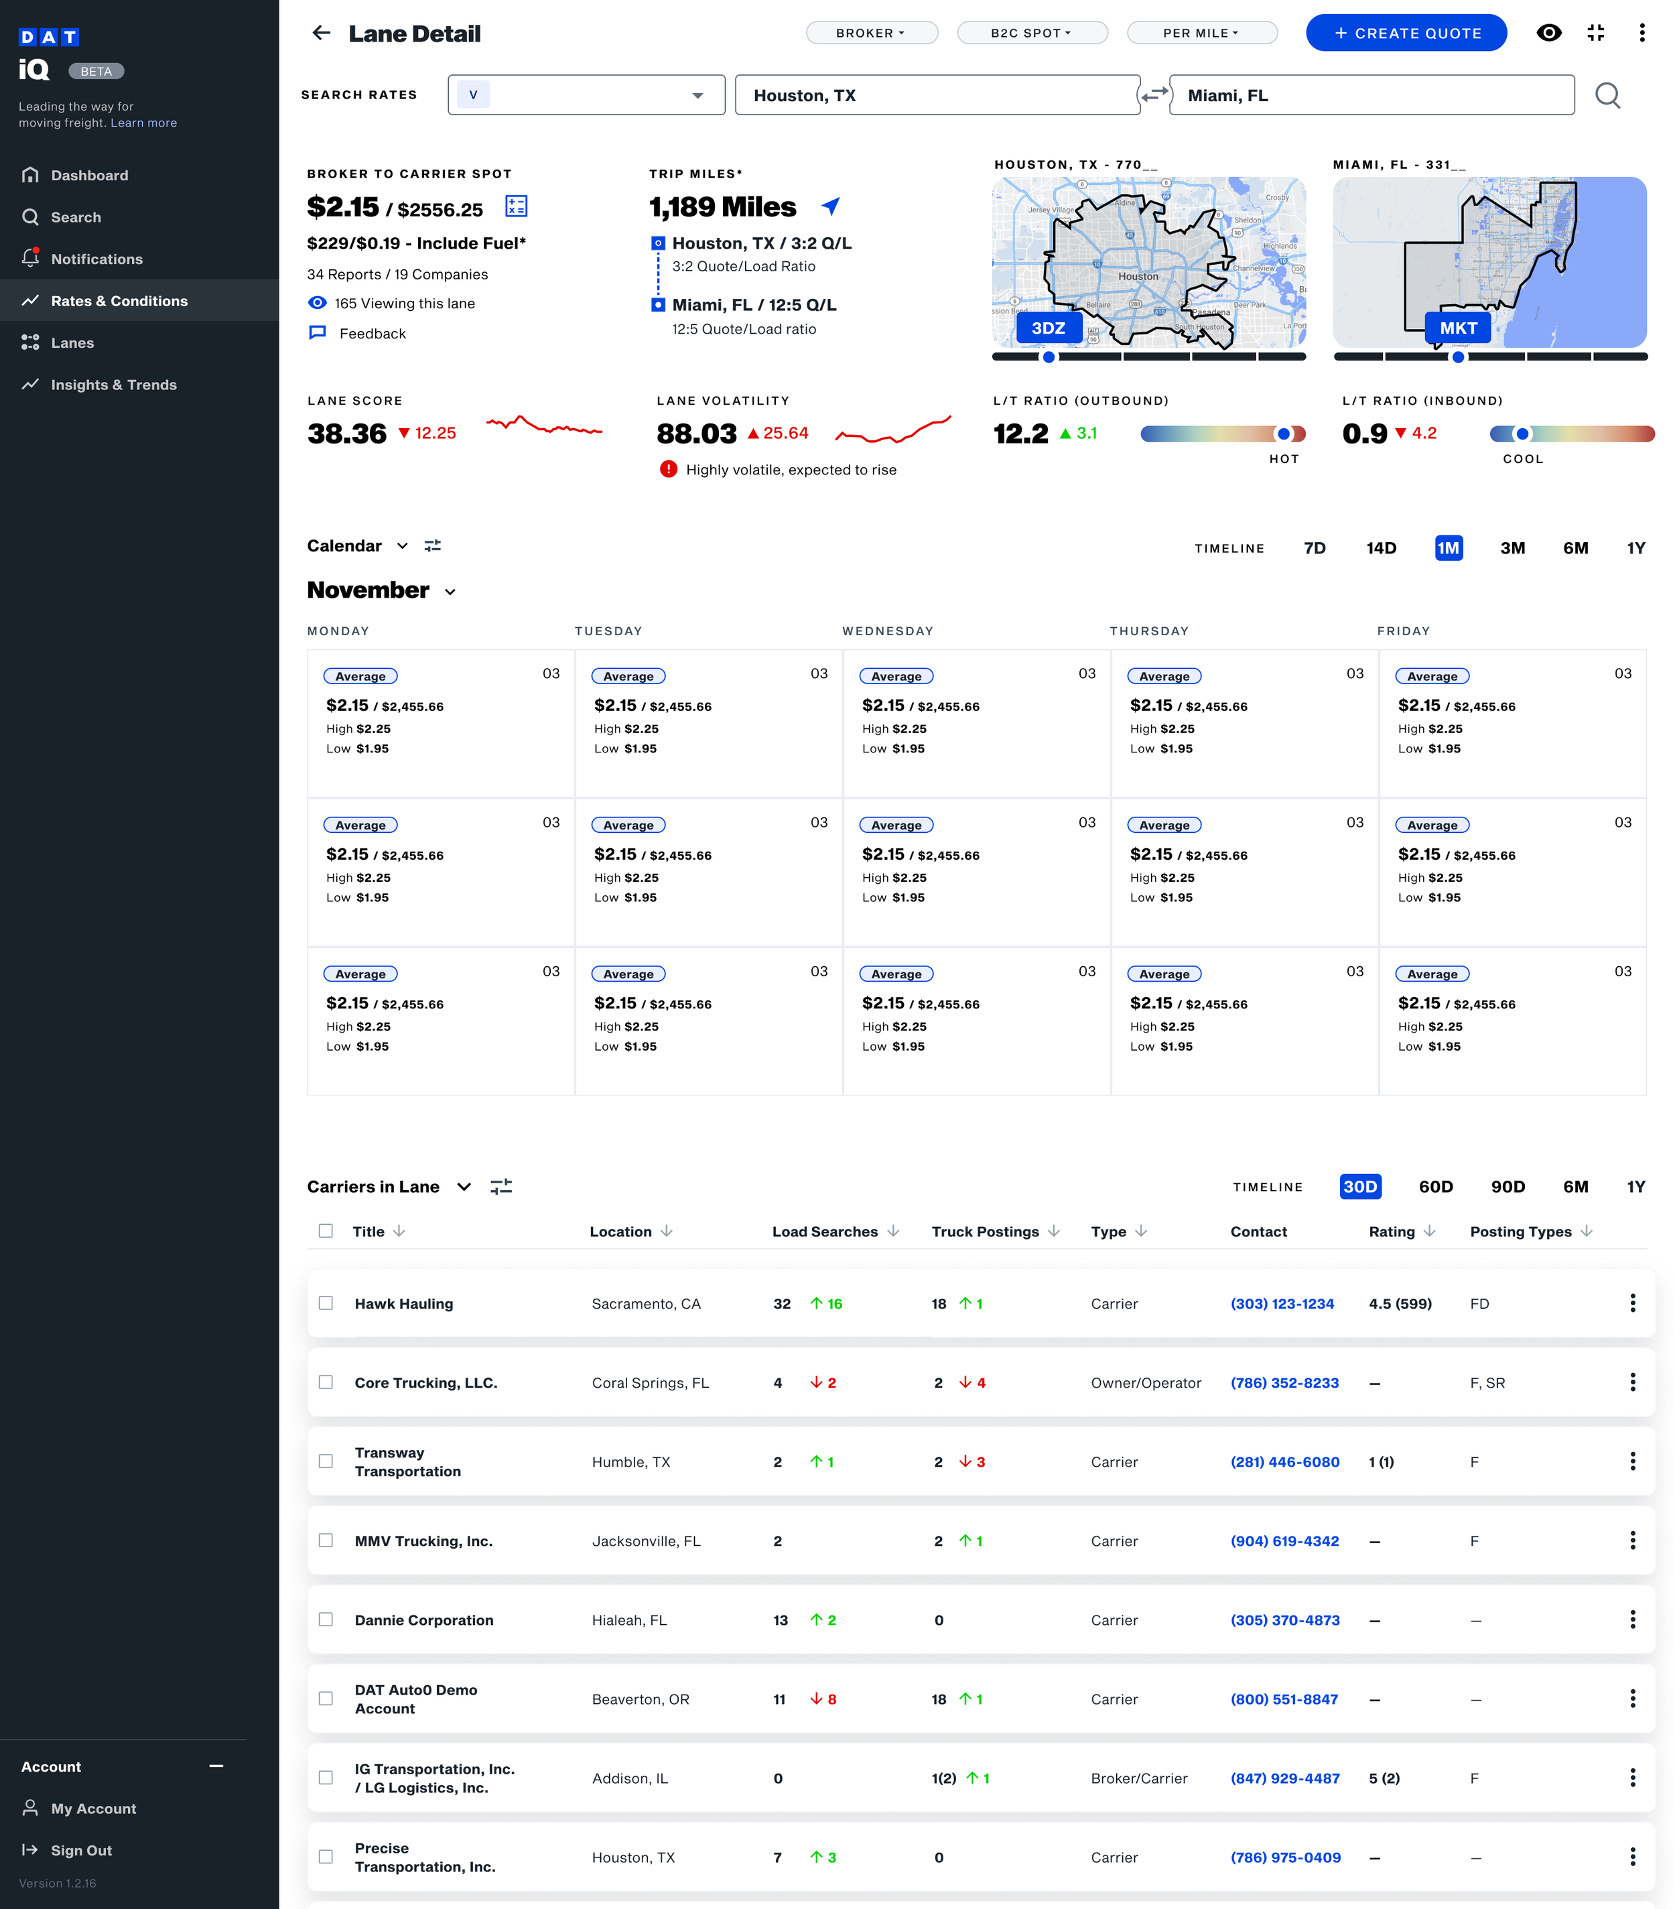Open the rate calculator icon beside $2556.25

[515, 206]
